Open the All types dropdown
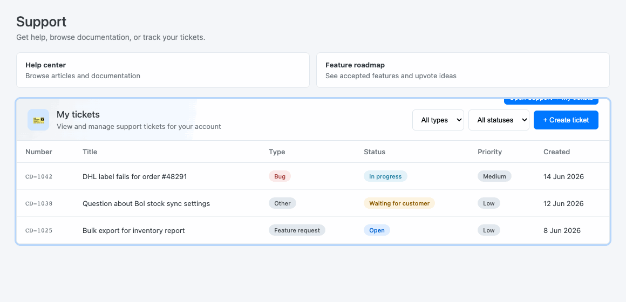This screenshot has width=626, height=302. [438, 120]
